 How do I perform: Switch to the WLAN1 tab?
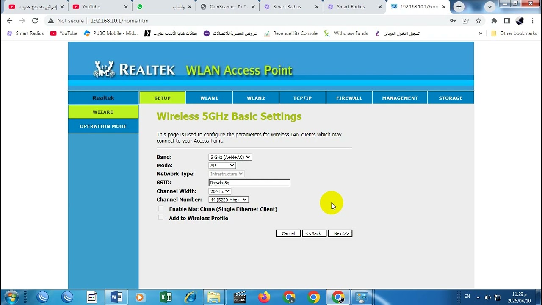coord(209,98)
